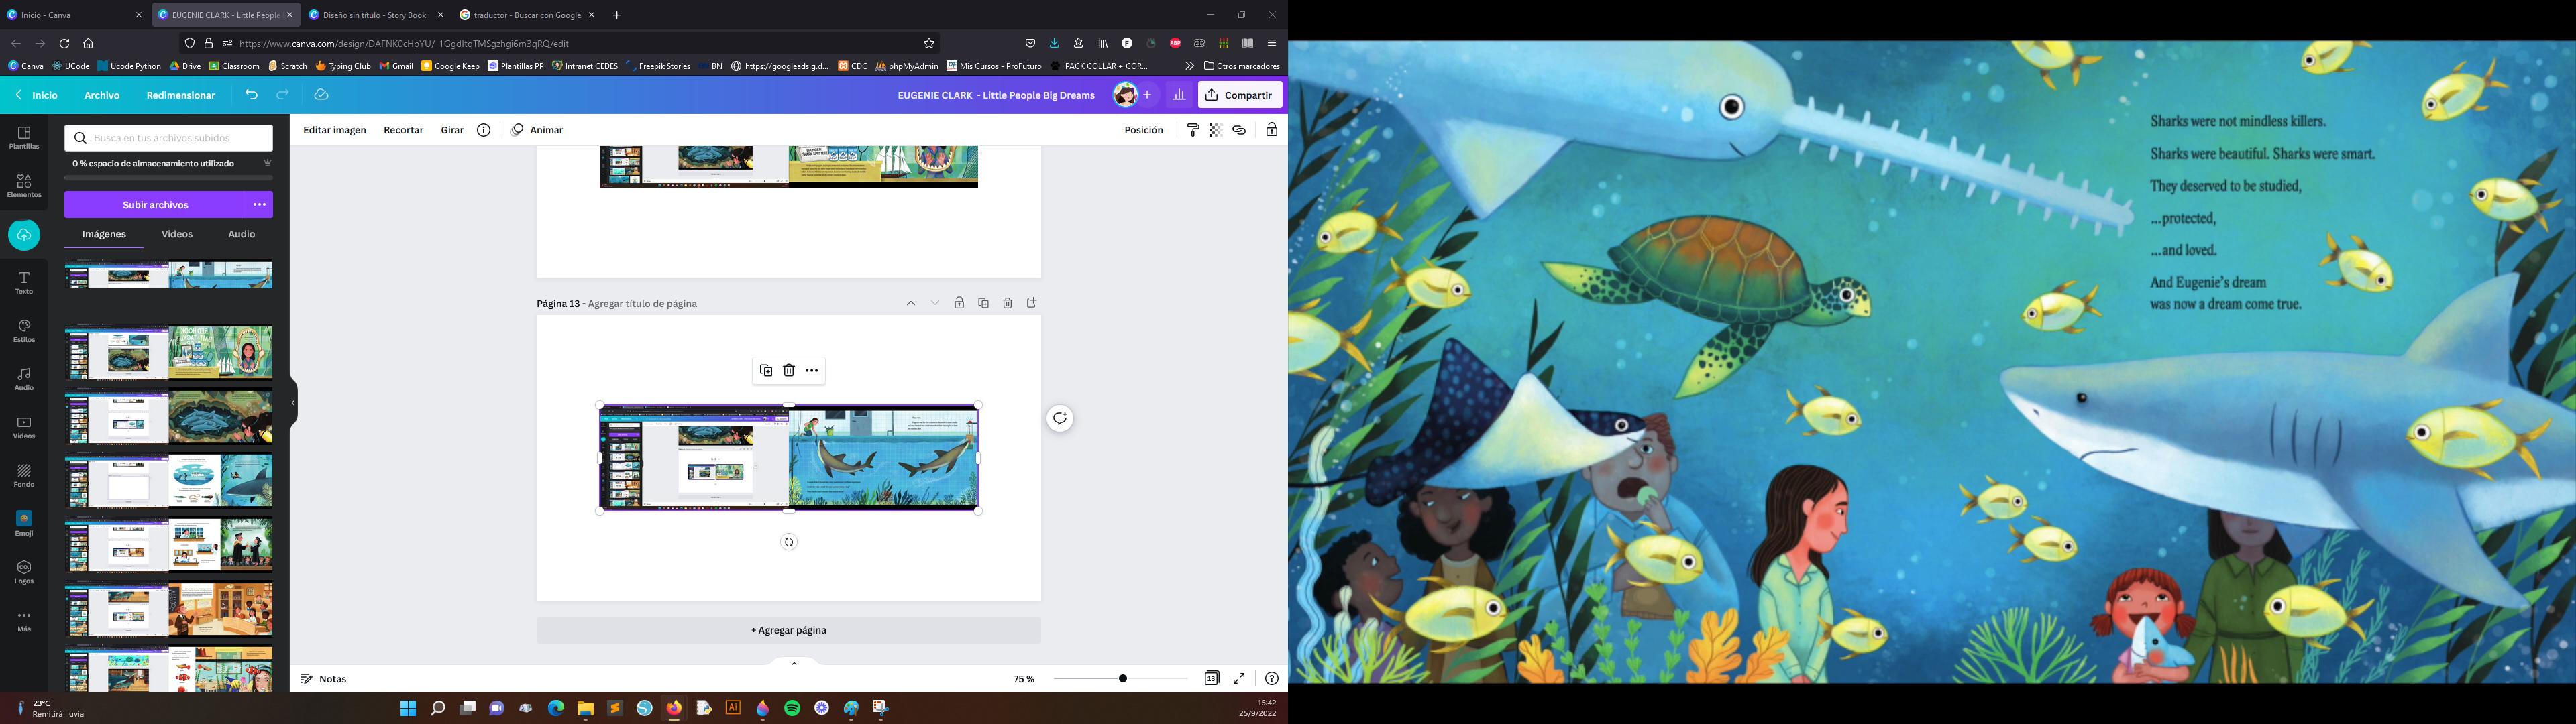Click Girar button
Screen dimensions: 2576x724
click(x=452, y=130)
